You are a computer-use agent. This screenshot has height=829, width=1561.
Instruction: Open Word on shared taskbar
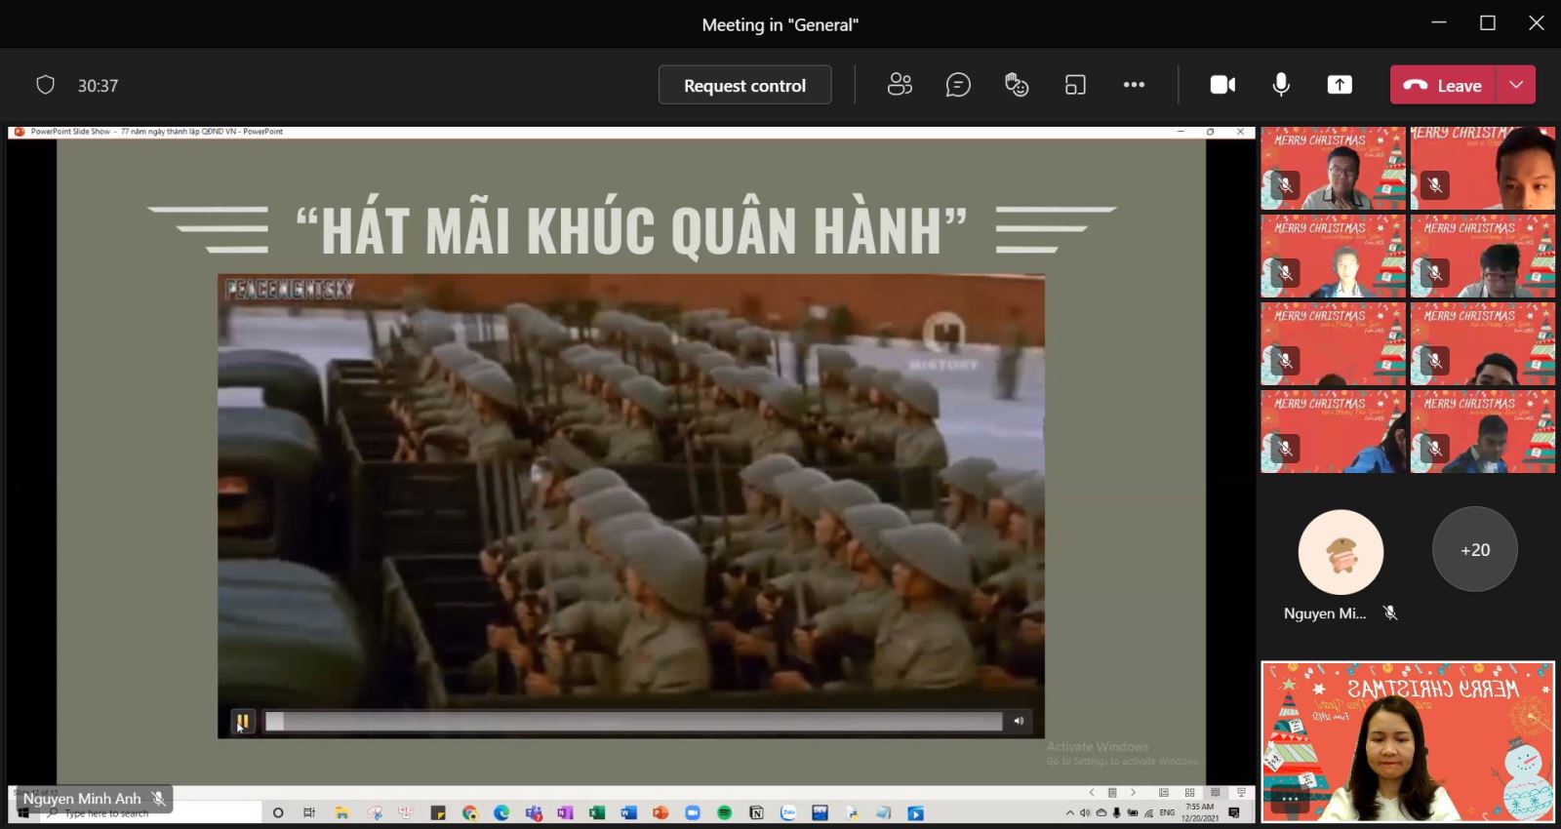click(628, 812)
